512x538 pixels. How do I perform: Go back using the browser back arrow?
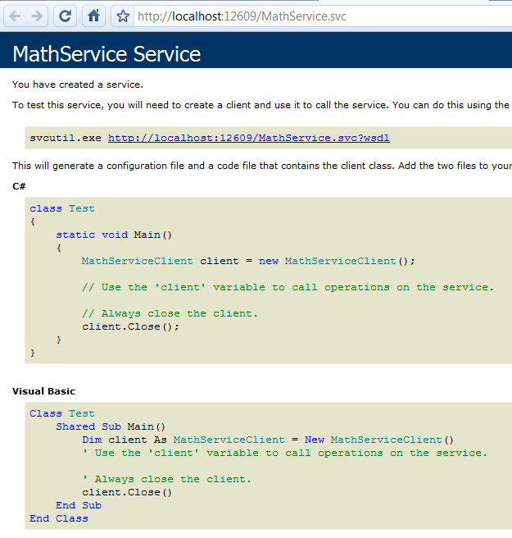click(15, 16)
